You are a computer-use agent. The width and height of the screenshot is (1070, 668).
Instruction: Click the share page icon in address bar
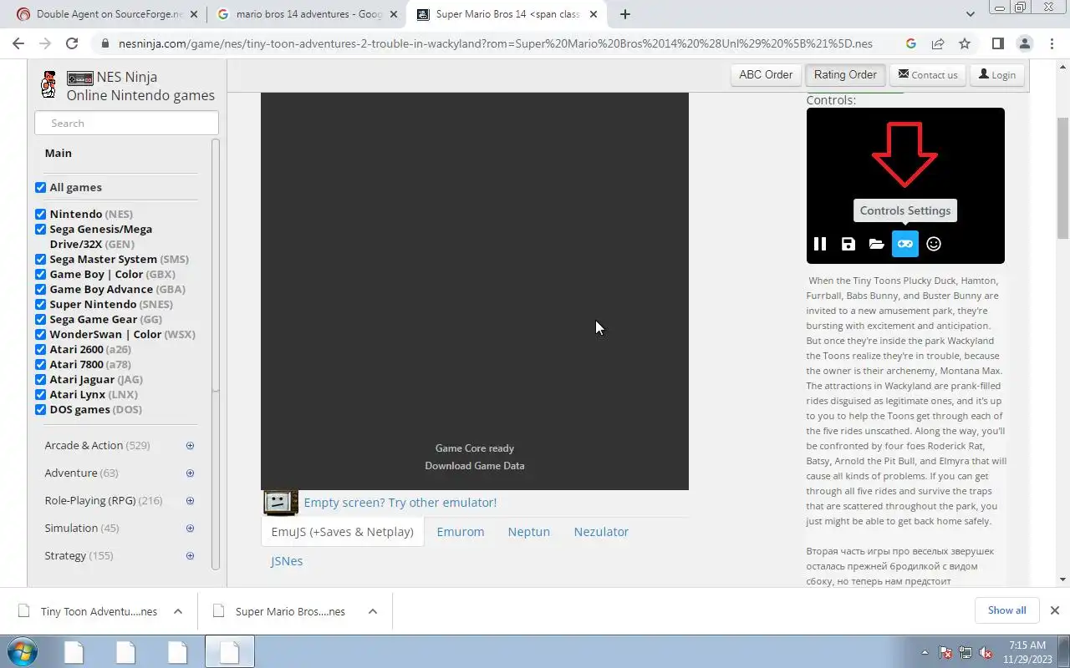tap(938, 44)
